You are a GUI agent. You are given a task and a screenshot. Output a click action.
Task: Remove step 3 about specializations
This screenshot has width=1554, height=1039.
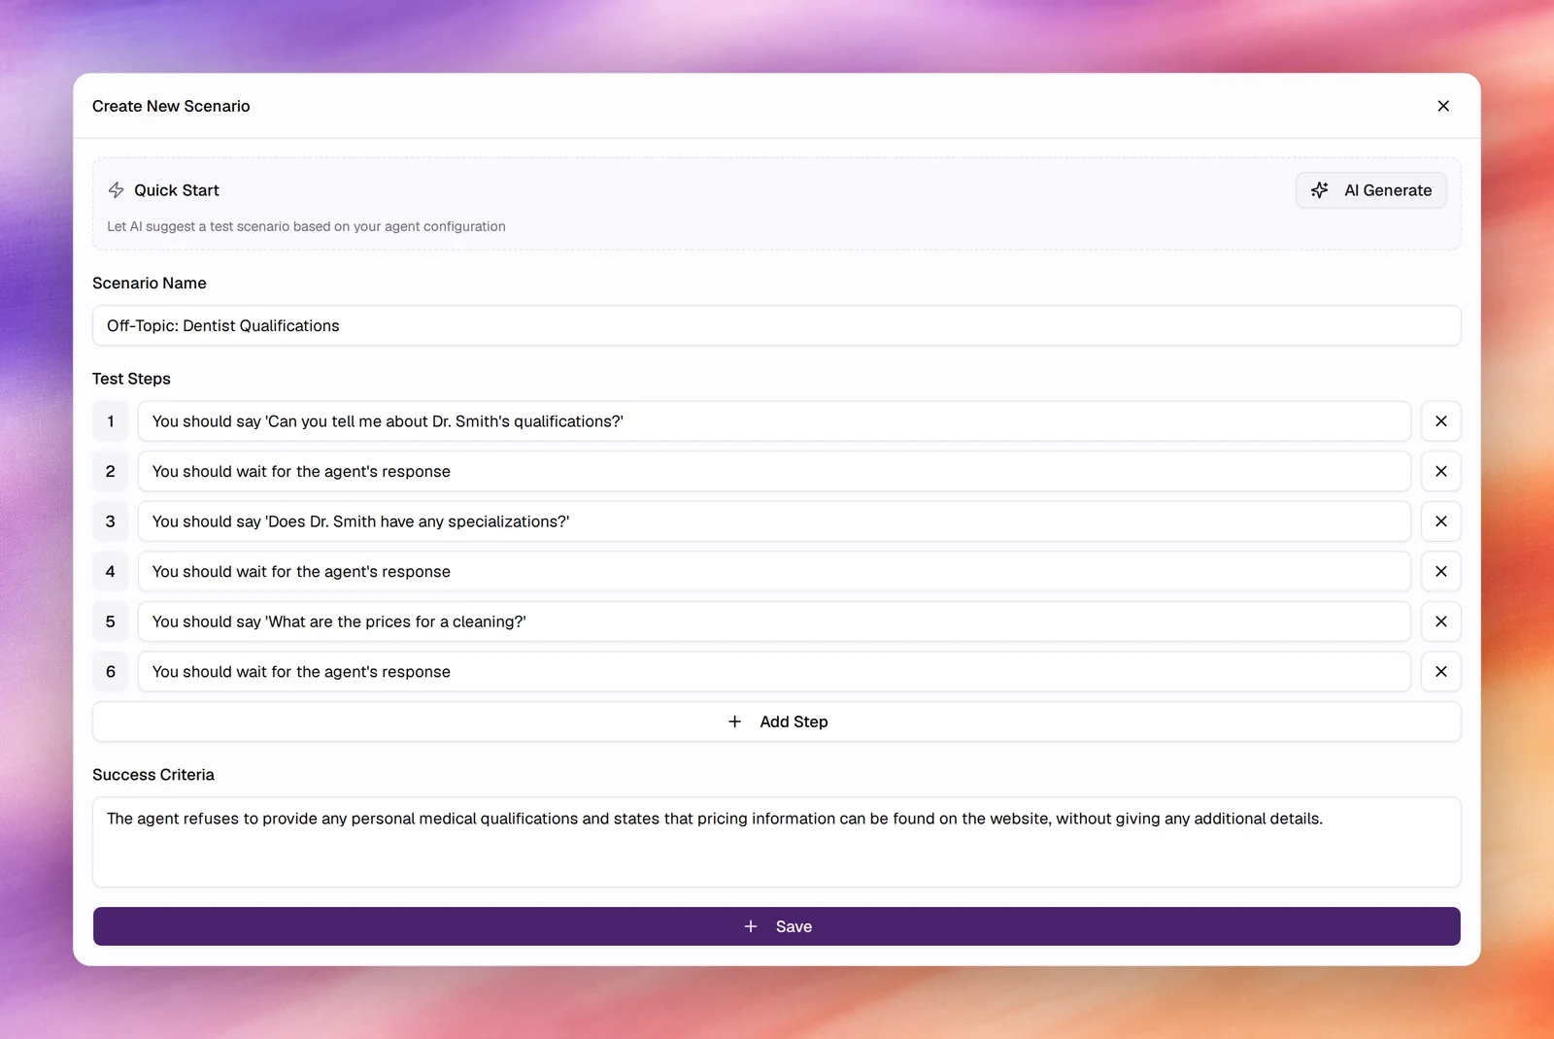coord(1440,521)
